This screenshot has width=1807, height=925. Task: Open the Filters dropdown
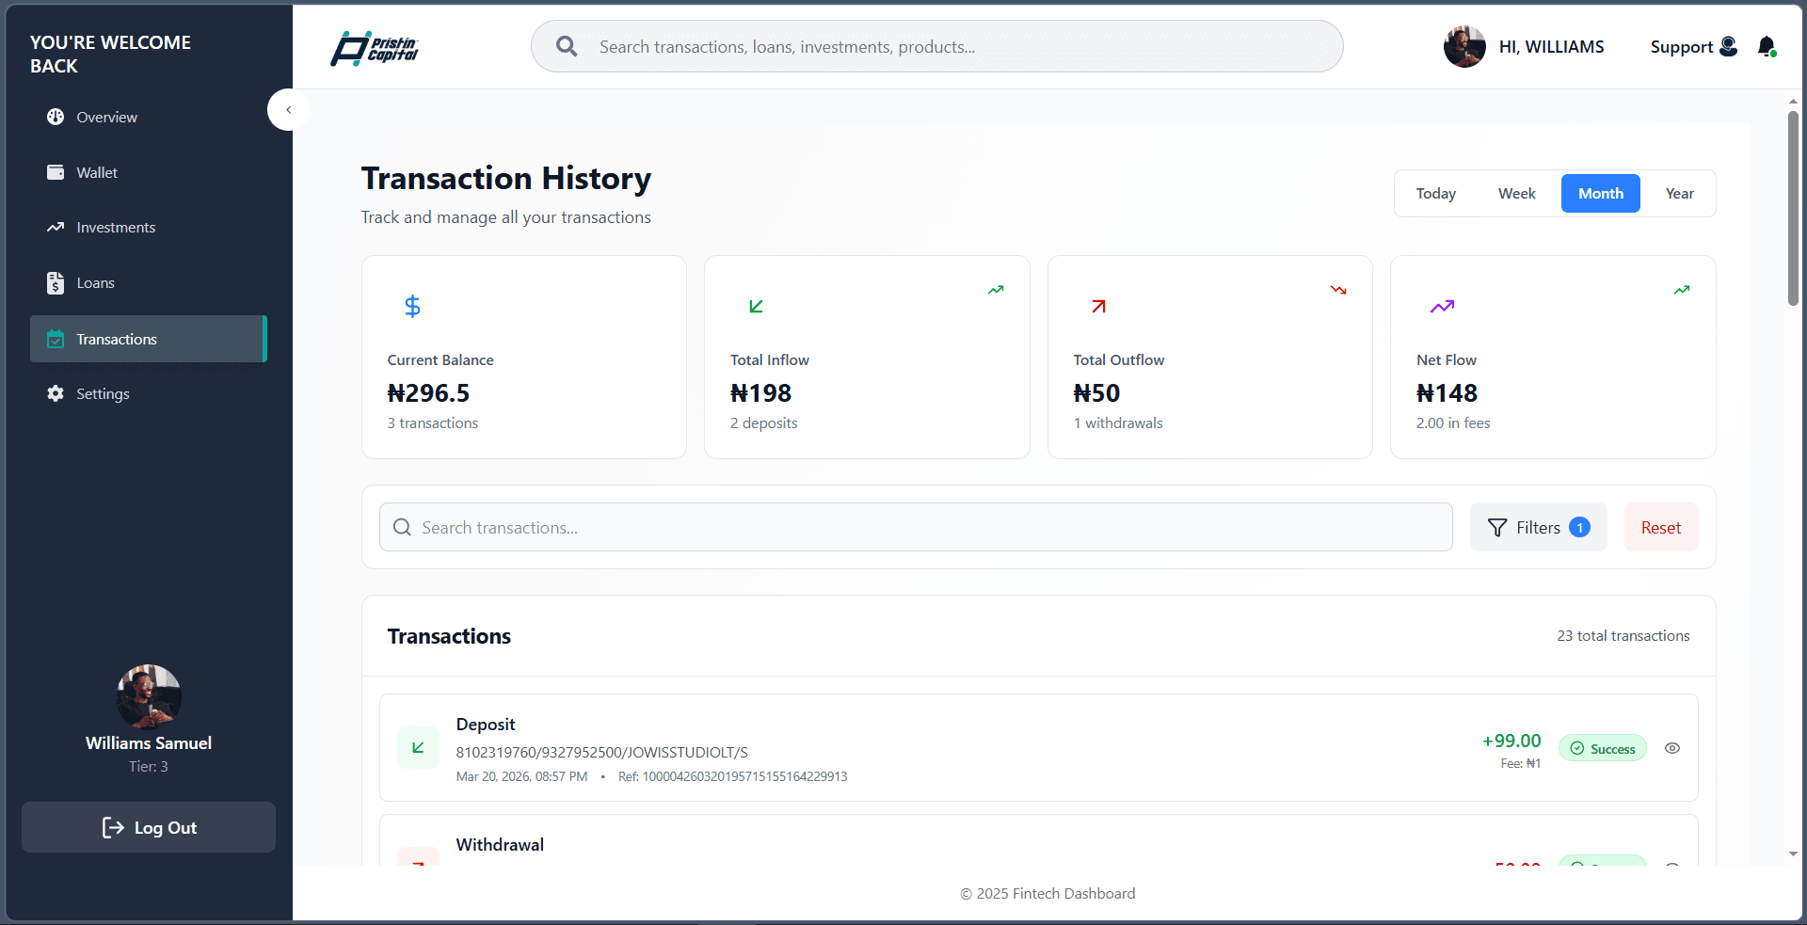point(1538,527)
